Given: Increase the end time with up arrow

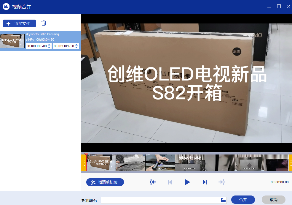Looking at the screenshot, I should pyautogui.click(x=76, y=45).
